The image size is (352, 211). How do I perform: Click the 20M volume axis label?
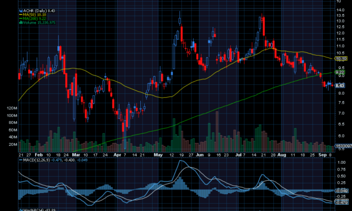13,144
